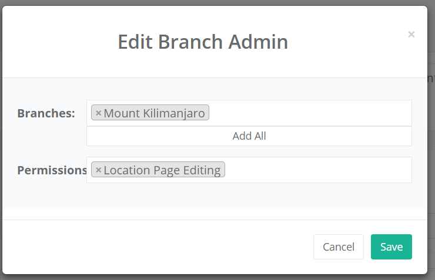
Task: Dismiss dialog via dimmed backdrop outside it
Action: pos(431,166)
